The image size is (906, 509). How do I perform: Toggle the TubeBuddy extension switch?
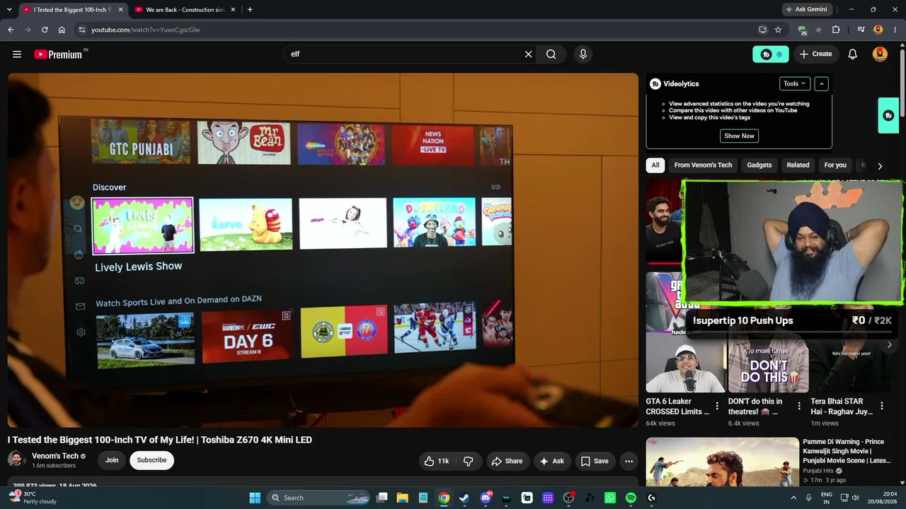(771, 54)
